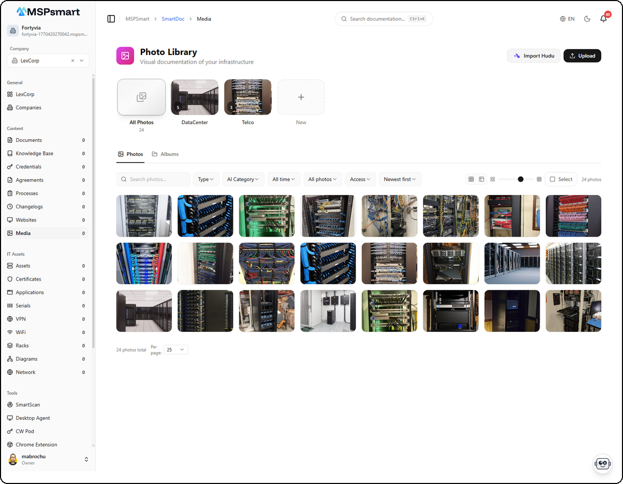Launch SmartScan from the Tools section

(27, 404)
